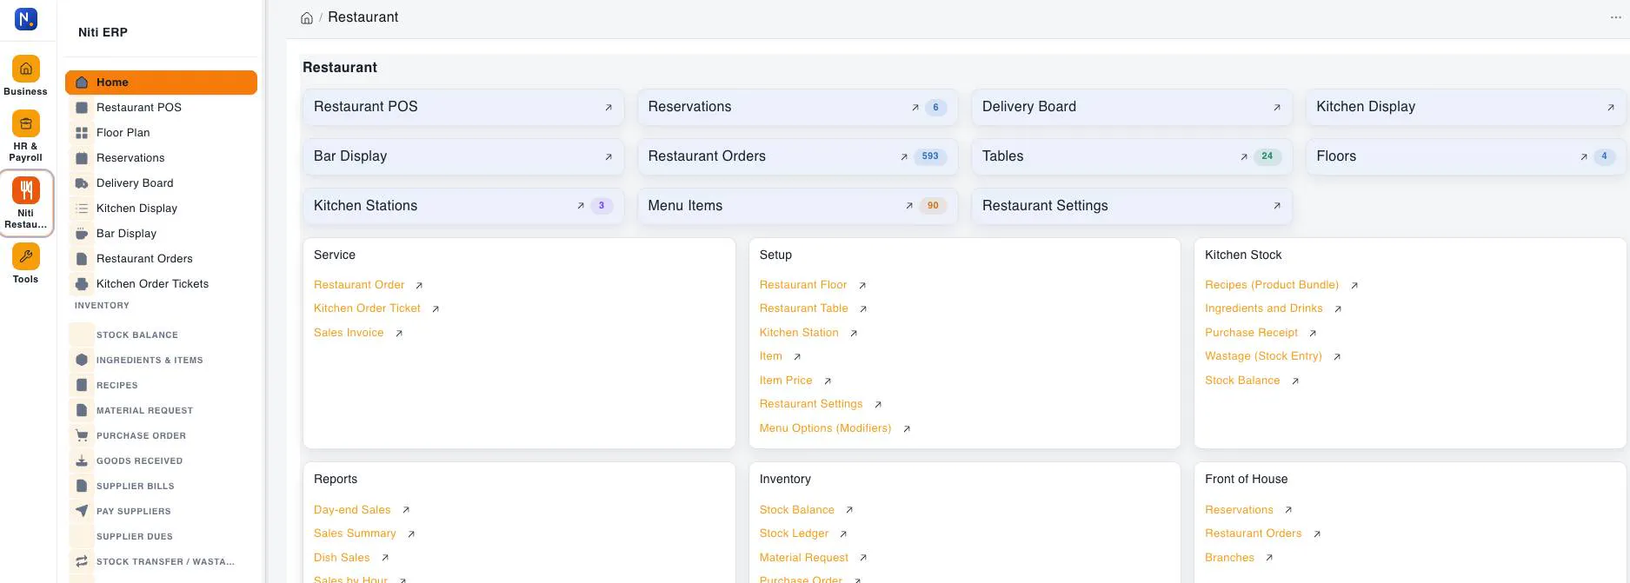
Task: Open Supplier Dues in the sidebar
Action: click(134, 536)
